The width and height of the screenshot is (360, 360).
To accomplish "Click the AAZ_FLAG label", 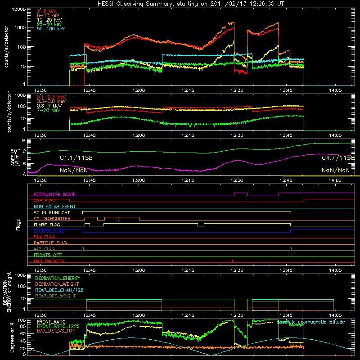I will point(44,249).
